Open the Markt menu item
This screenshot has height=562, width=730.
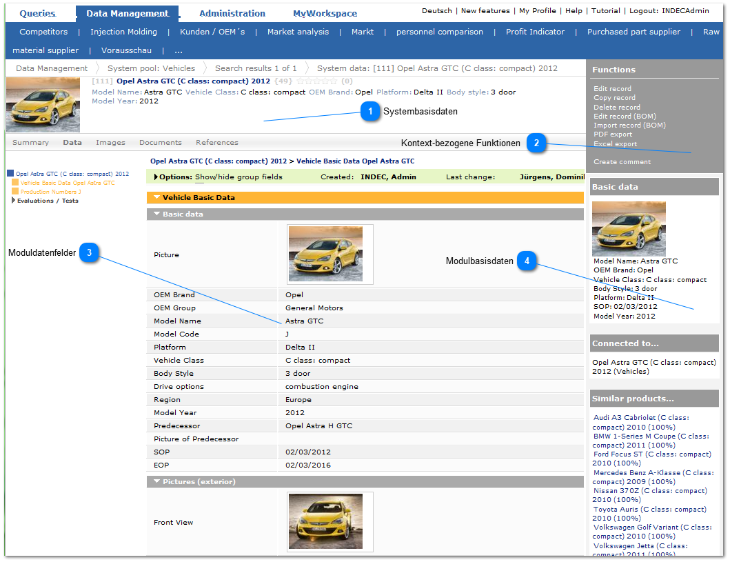coord(363,32)
